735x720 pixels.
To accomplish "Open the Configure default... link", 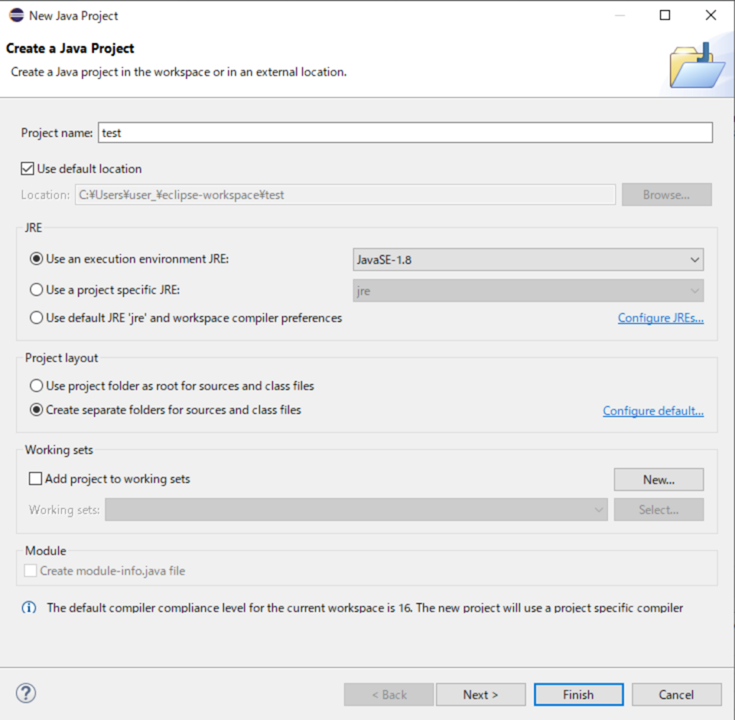I will click(x=653, y=411).
